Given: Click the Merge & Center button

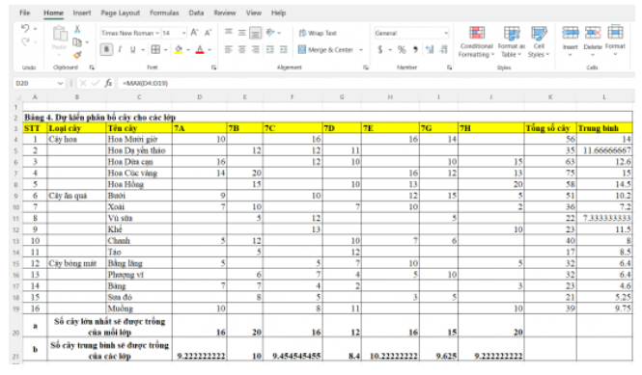Looking at the screenshot, I should click(326, 50).
